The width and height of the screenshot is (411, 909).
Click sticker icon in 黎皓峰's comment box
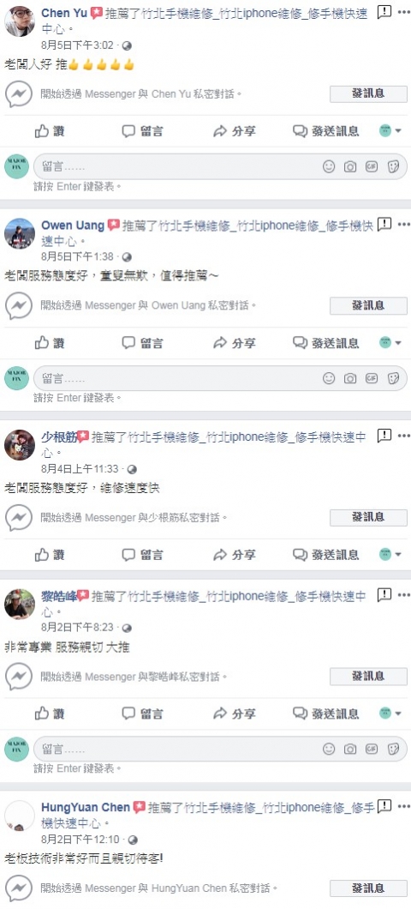point(393,749)
